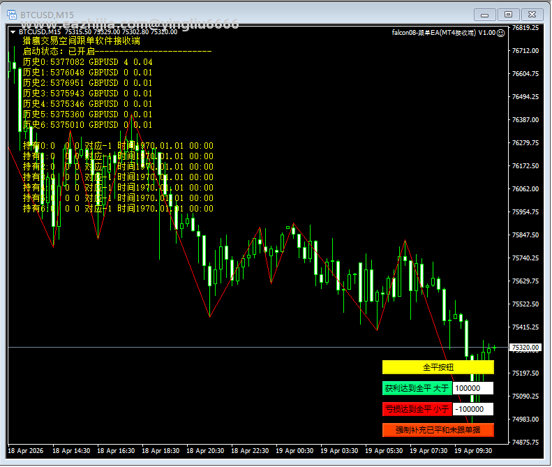Screen dimensions: 552x467
Task: Click holding row 持有0 text
Action: tap(118, 146)
